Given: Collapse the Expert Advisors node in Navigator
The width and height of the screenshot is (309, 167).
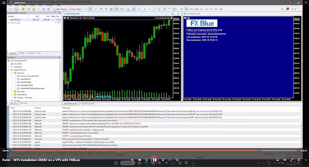Looking at the screenshot, I should [8, 70].
